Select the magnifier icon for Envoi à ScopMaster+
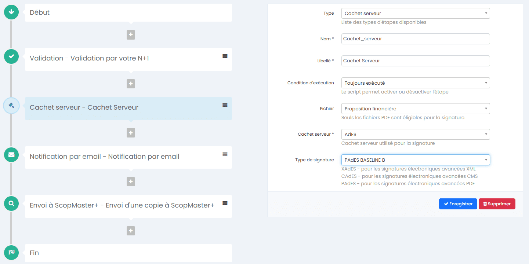This screenshot has height=264, width=529. 11,203
